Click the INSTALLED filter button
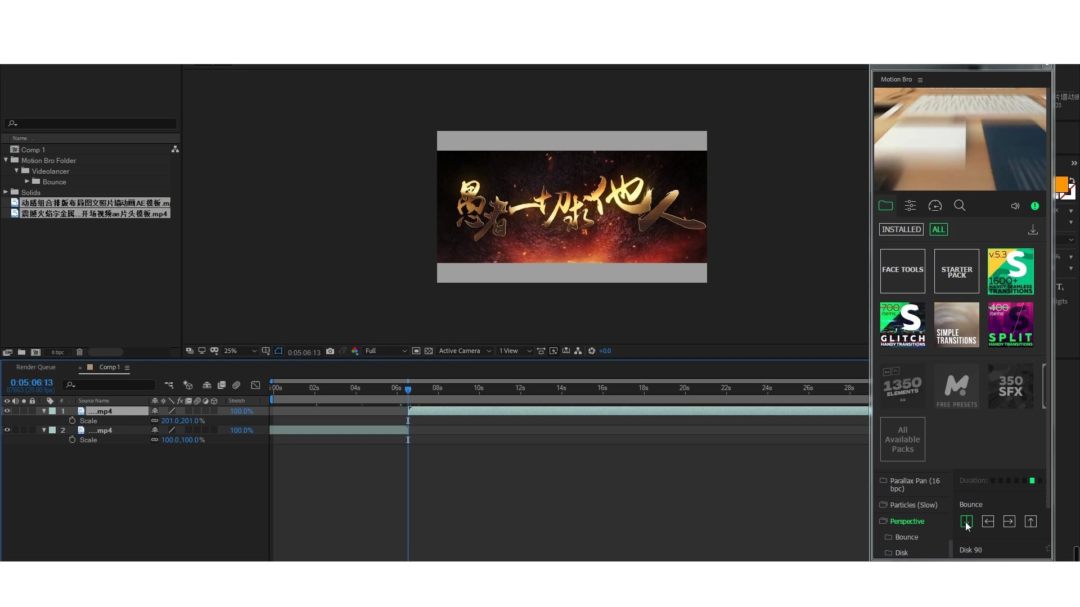Image resolution: width=1080 pixels, height=607 pixels. coord(901,229)
